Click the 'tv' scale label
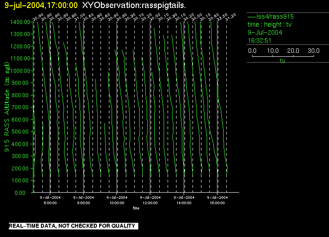Screen dimensions: 329x237 click(282, 61)
